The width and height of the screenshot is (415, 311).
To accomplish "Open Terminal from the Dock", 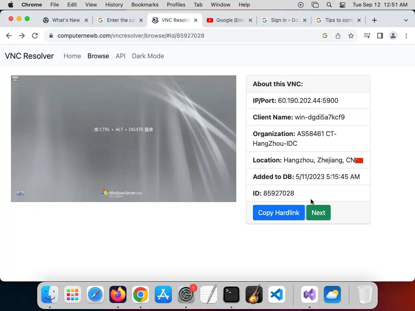I will point(231,294).
